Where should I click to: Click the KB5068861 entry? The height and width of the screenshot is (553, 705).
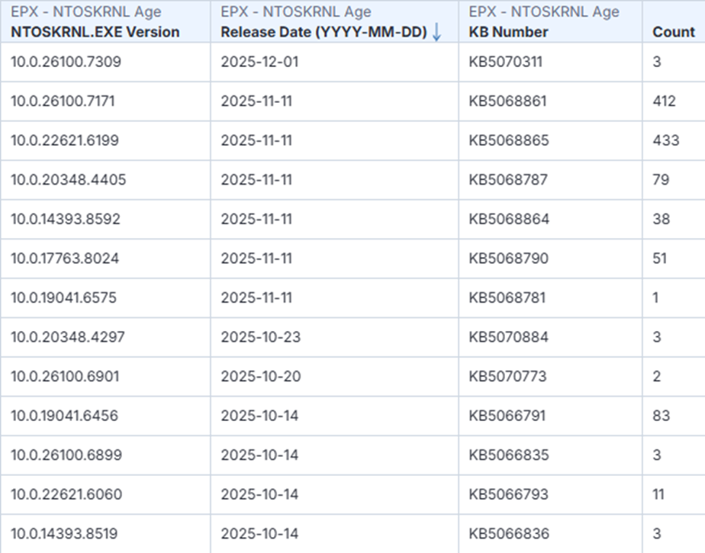pos(508,101)
